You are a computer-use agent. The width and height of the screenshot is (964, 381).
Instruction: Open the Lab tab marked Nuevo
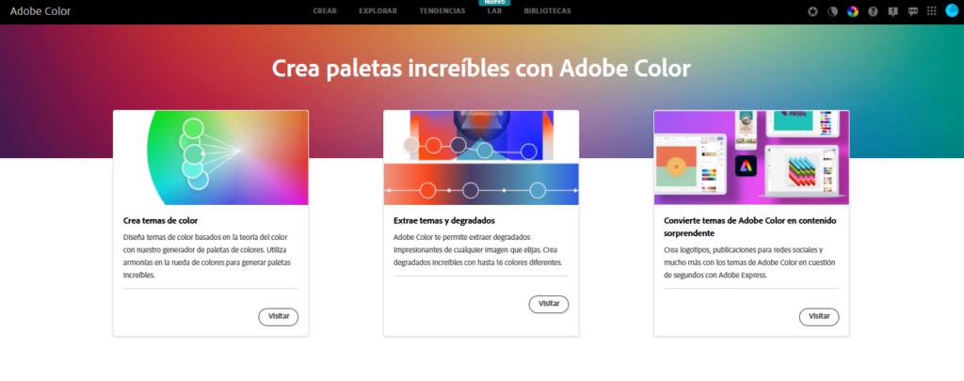click(494, 11)
